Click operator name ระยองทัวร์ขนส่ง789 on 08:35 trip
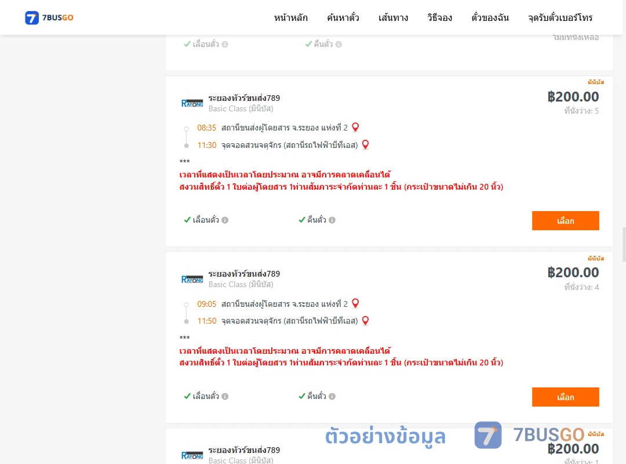 coord(244,98)
